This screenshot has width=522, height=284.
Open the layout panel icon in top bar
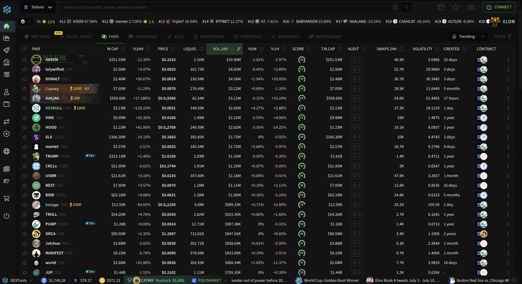441,7
